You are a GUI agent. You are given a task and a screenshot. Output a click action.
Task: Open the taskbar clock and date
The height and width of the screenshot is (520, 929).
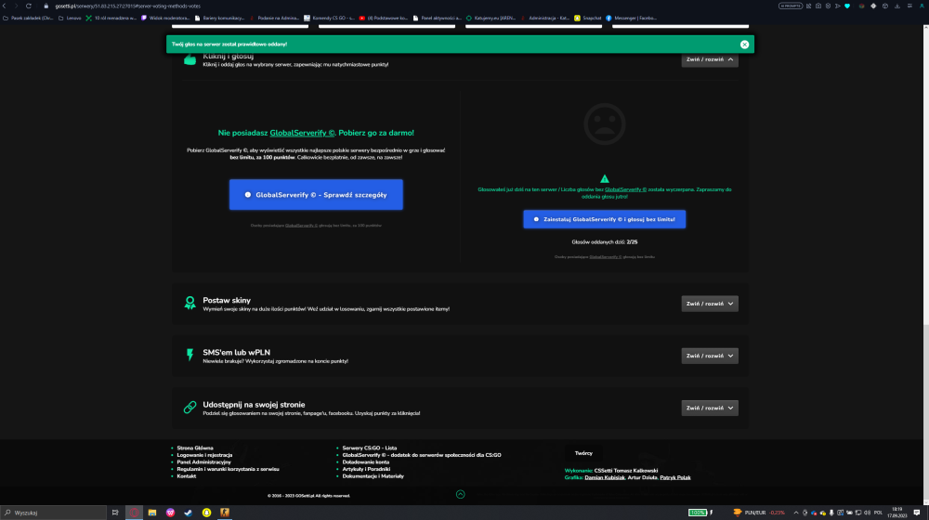897,513
